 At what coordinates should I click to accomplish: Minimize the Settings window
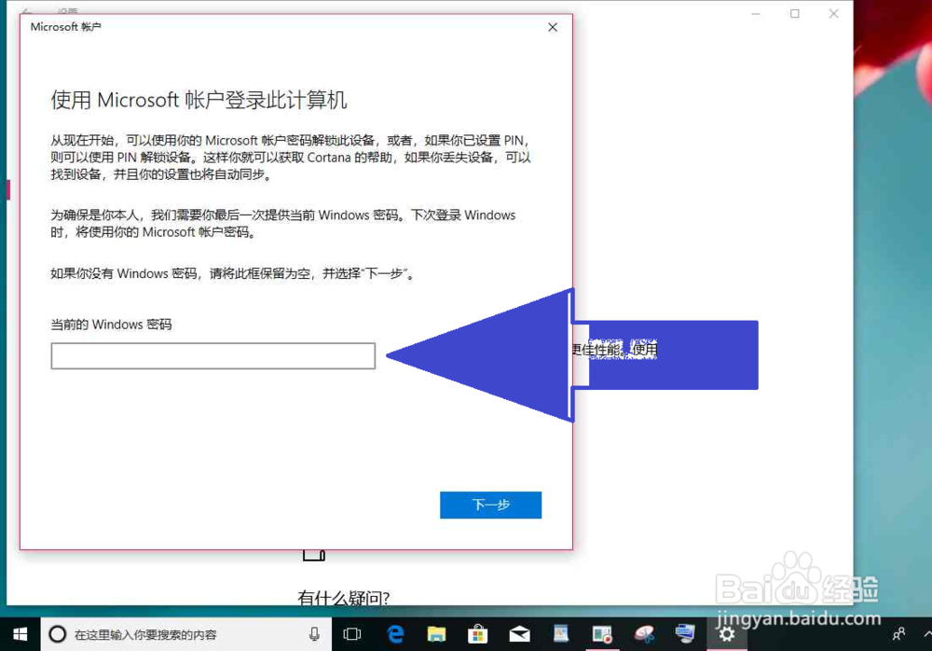[756, 14]
